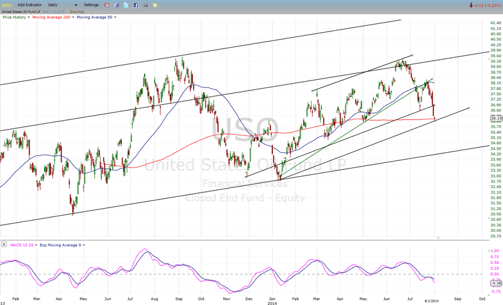
Task: Click the Moving Average 200 label
Action: (x=52, y=18)
